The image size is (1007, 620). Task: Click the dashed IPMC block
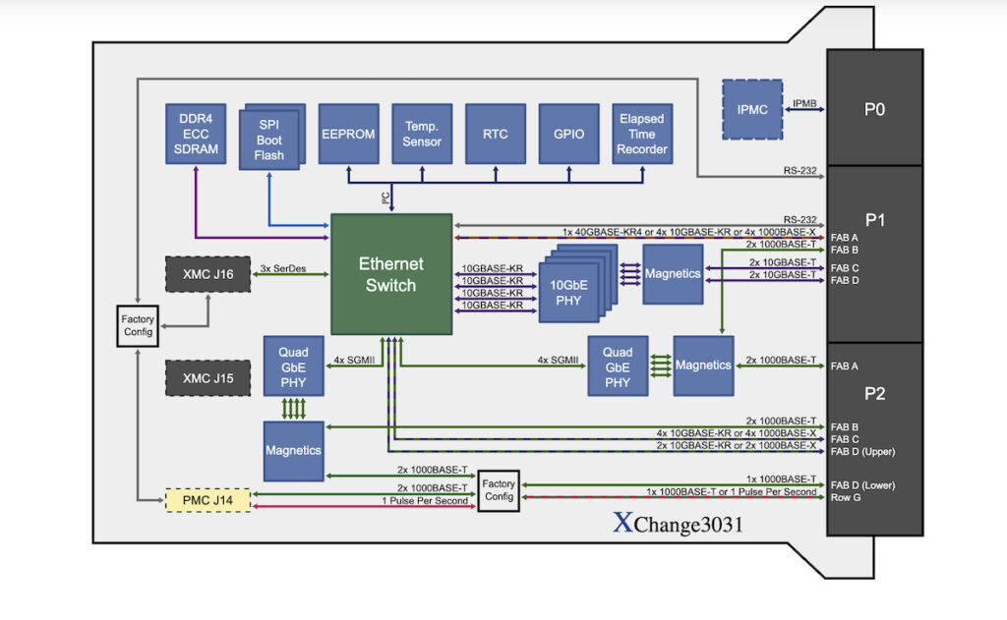[752, 110]
